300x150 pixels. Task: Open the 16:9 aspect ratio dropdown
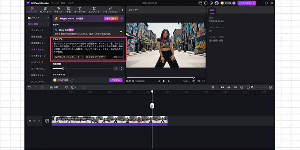pos(186,81)
